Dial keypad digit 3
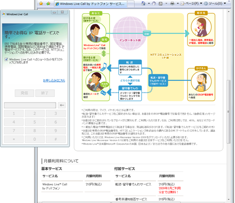Screen dimensions: 235x203 coord(56,113)
